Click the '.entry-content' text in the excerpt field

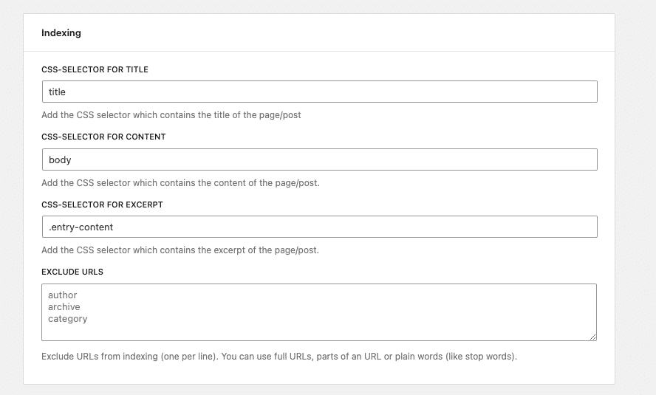coord(81,227)
